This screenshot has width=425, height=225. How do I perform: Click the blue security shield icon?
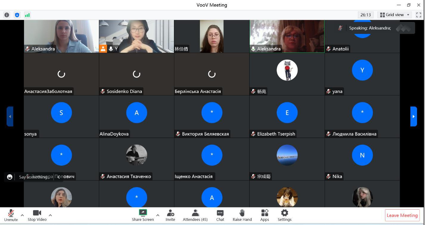coord(17,15)
